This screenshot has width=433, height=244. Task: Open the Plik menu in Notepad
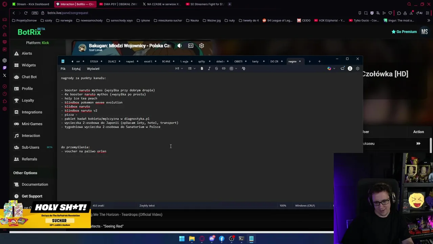(x=63, y=69)
